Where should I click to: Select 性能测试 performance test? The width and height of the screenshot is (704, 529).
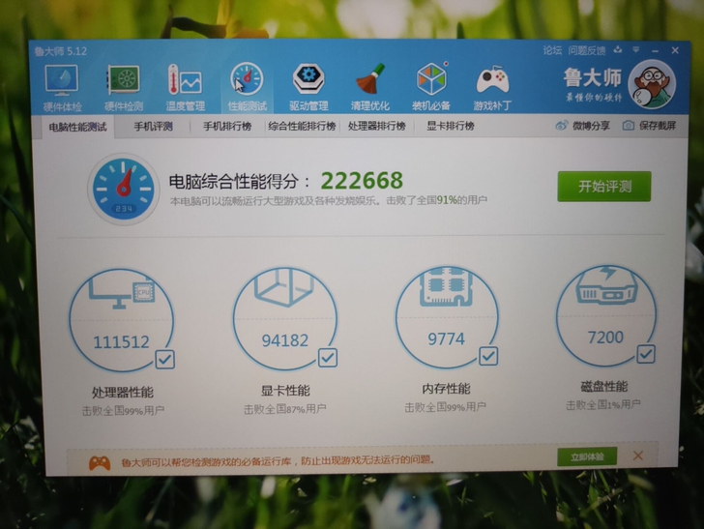247,88
